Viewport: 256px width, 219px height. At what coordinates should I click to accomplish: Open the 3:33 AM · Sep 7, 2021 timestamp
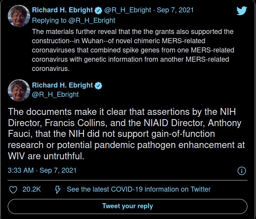coord(42,170)
